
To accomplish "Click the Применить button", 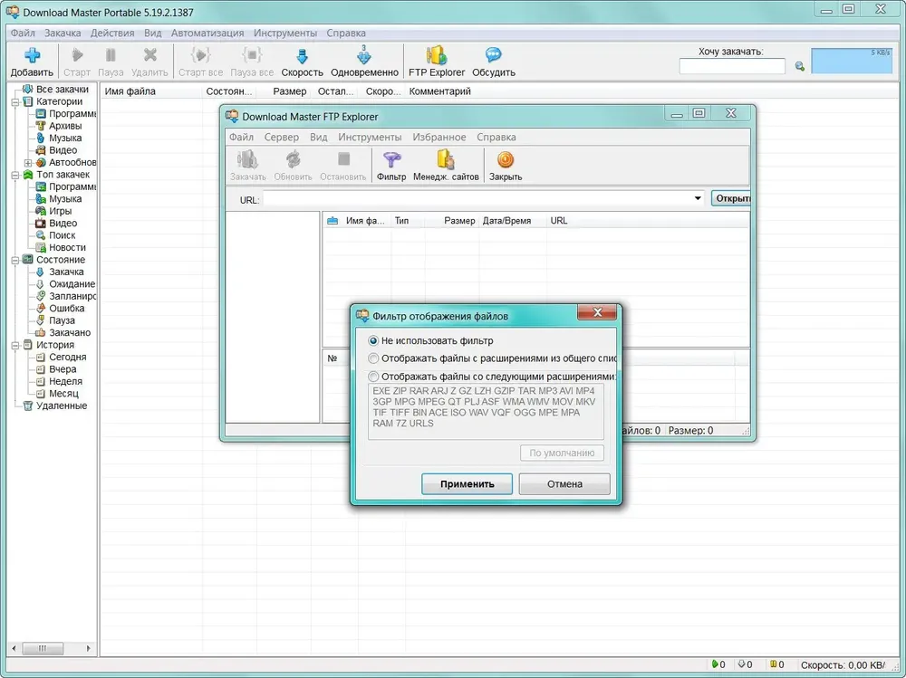I will [x=467, y=484].
